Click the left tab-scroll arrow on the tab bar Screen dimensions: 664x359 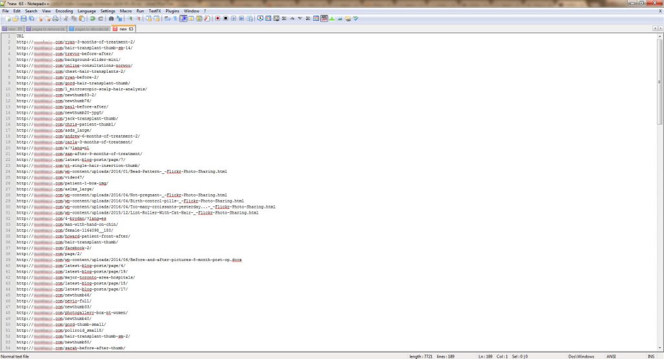coord(655,28)
